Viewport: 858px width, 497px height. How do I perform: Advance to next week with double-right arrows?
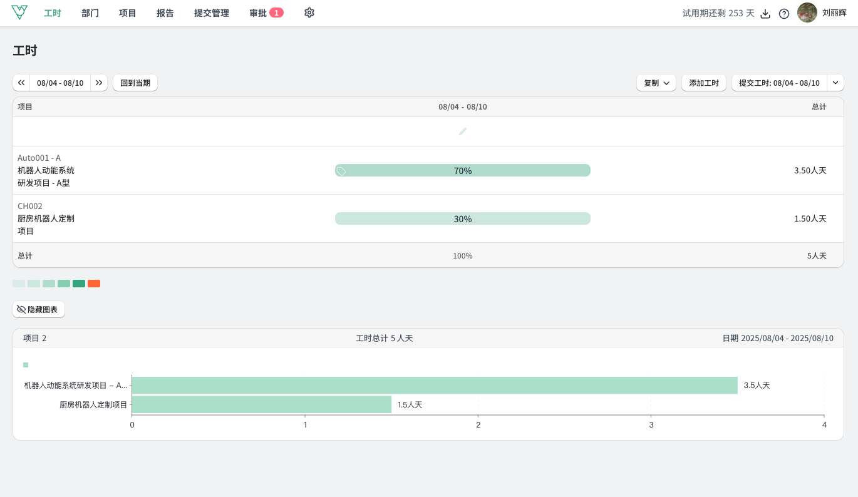[99, 83]
